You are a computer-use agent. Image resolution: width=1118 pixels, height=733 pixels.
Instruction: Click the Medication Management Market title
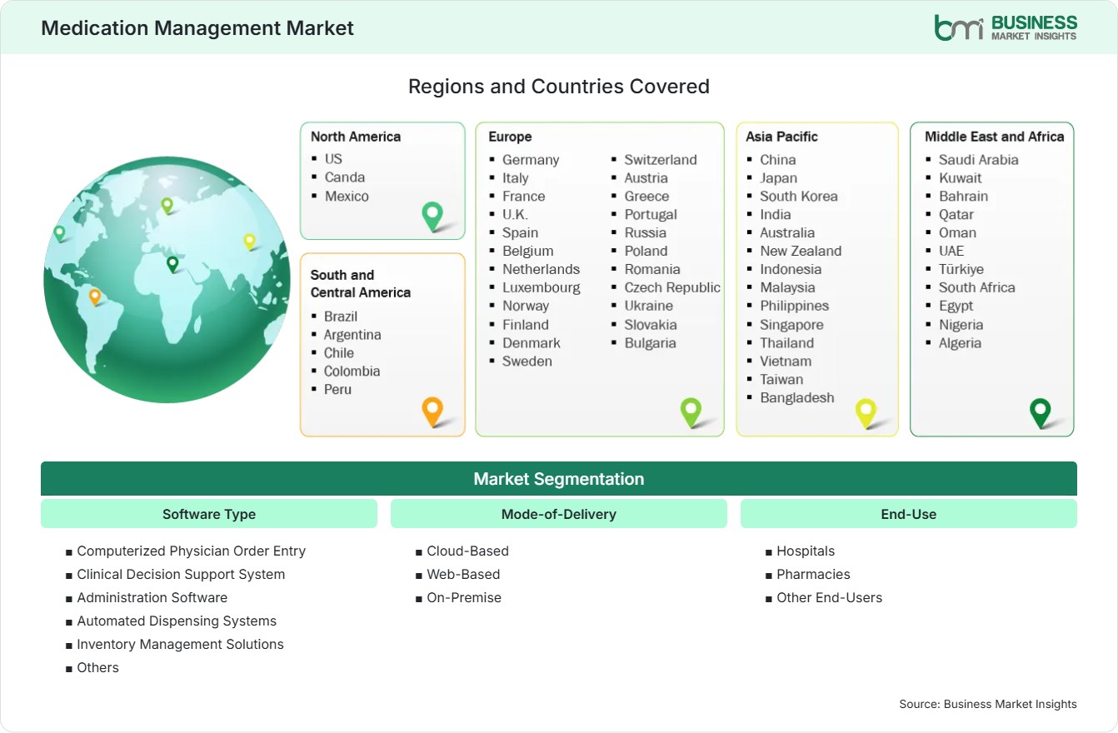click(x=197, y=27)
